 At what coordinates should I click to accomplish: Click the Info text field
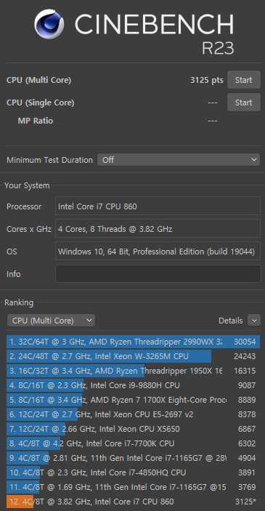click(x=158, y=274)
